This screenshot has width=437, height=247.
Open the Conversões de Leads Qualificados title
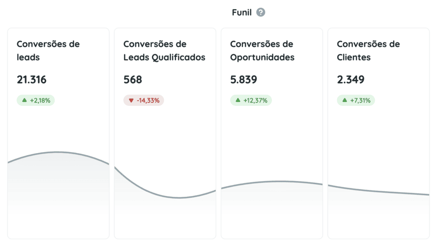[164, 51]
